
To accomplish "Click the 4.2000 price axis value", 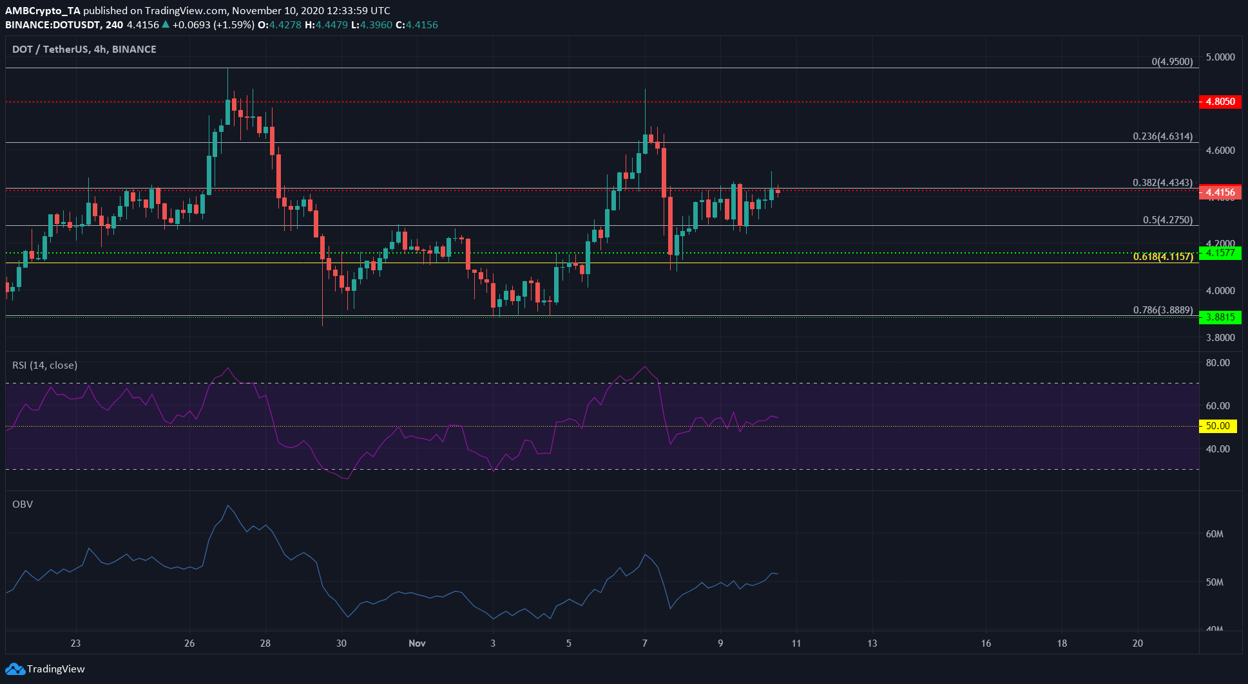I will (x=1220, y=243).
